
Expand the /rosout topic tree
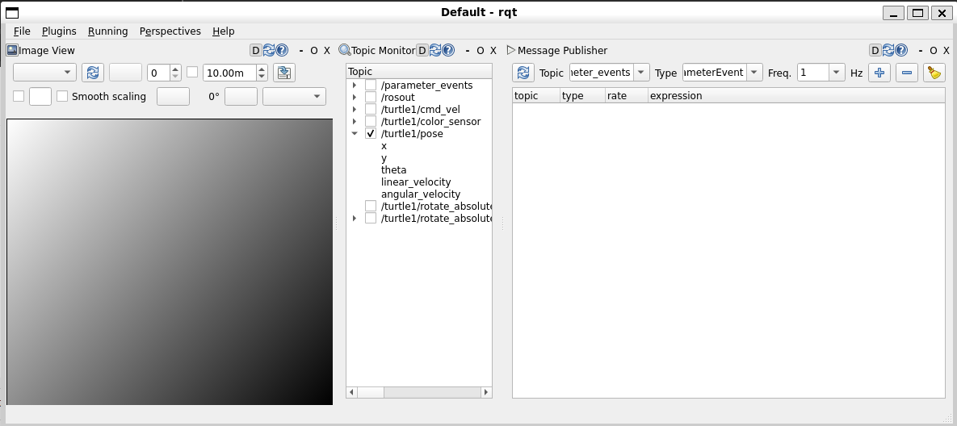355,97
